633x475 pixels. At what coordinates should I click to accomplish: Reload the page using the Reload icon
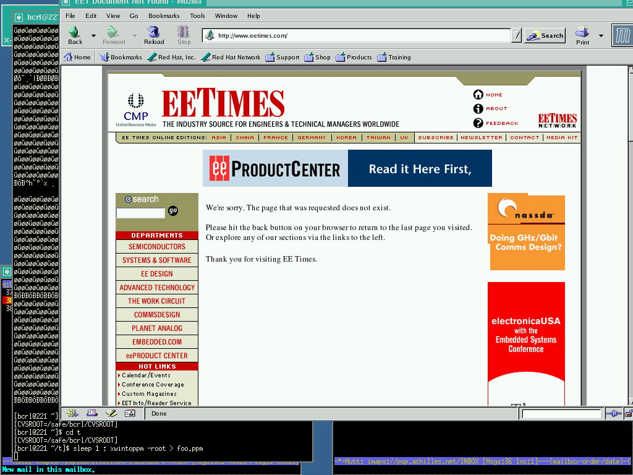(153, 32)
